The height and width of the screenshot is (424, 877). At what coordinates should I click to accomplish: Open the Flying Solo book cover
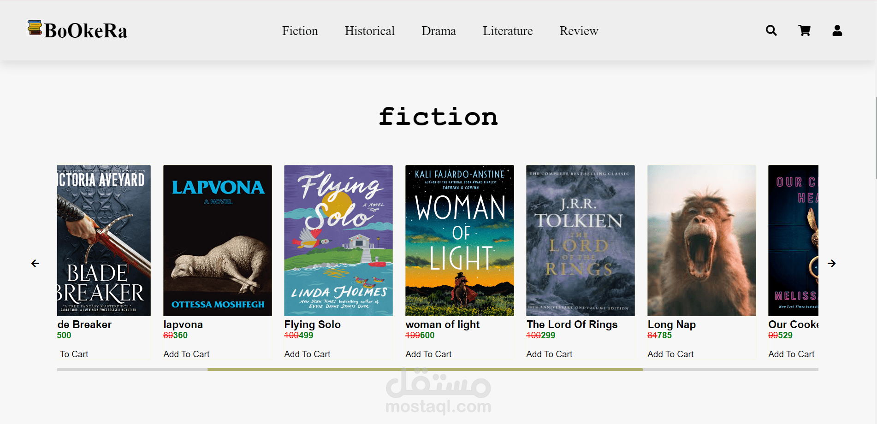[338, 241]
